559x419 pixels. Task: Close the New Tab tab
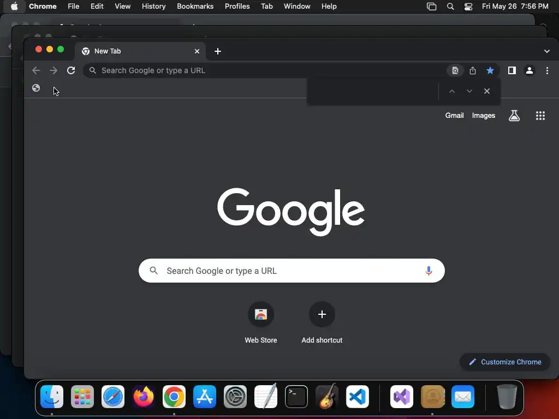coord(197,51)
